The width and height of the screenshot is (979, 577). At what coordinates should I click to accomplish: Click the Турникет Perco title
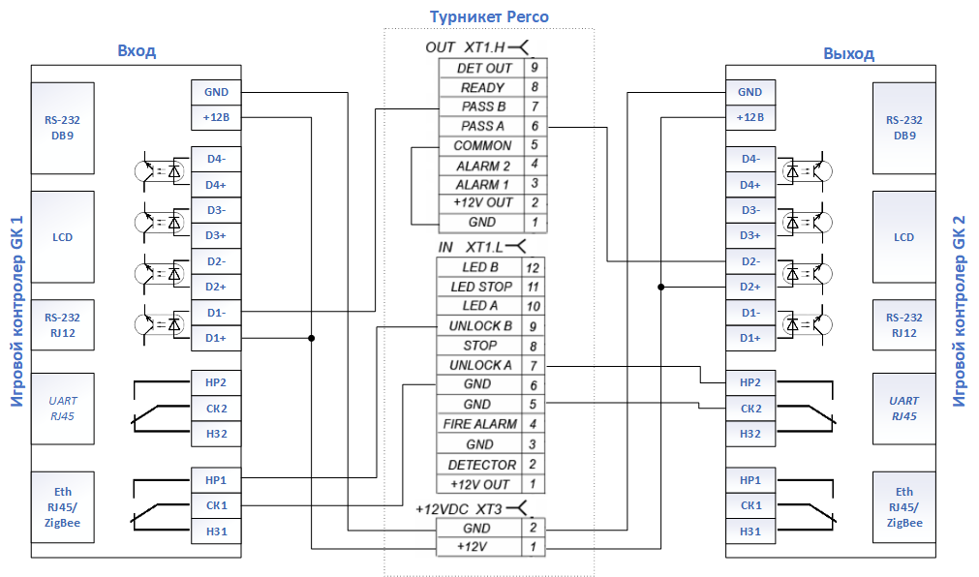489,16
